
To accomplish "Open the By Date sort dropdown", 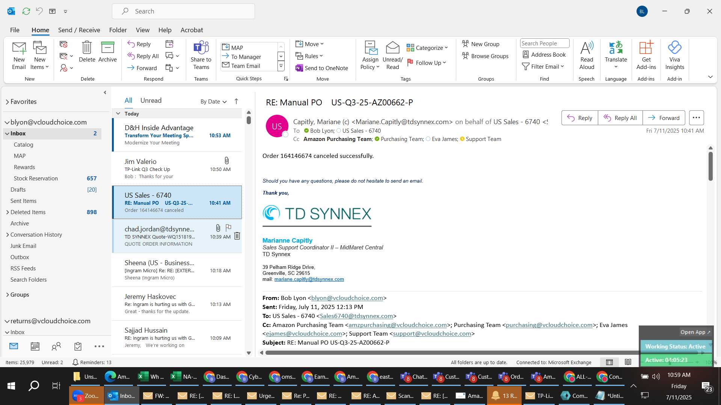I will tap(213, 102).
